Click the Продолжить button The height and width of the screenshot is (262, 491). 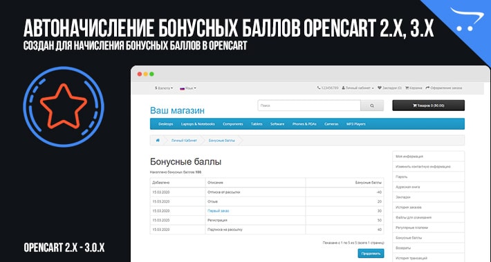(x=371, y=253)
